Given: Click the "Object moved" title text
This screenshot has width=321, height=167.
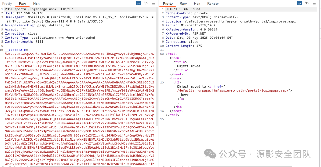Looking at the screenshot, I should [188, 66].
